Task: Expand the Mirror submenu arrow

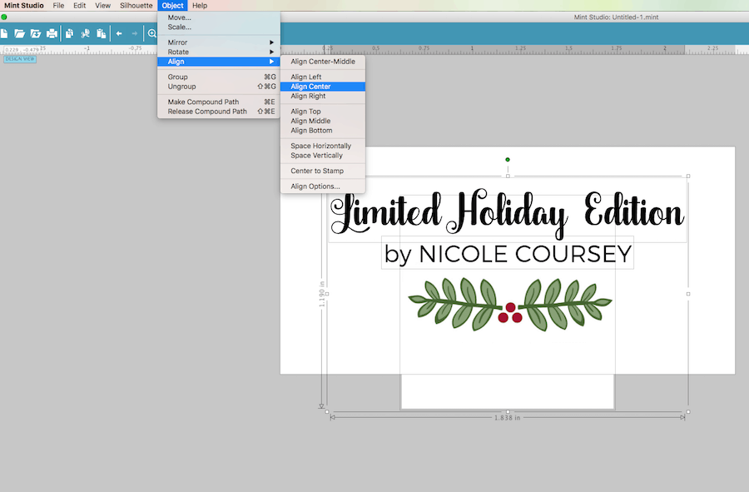Action: click(x=272, y=42)
